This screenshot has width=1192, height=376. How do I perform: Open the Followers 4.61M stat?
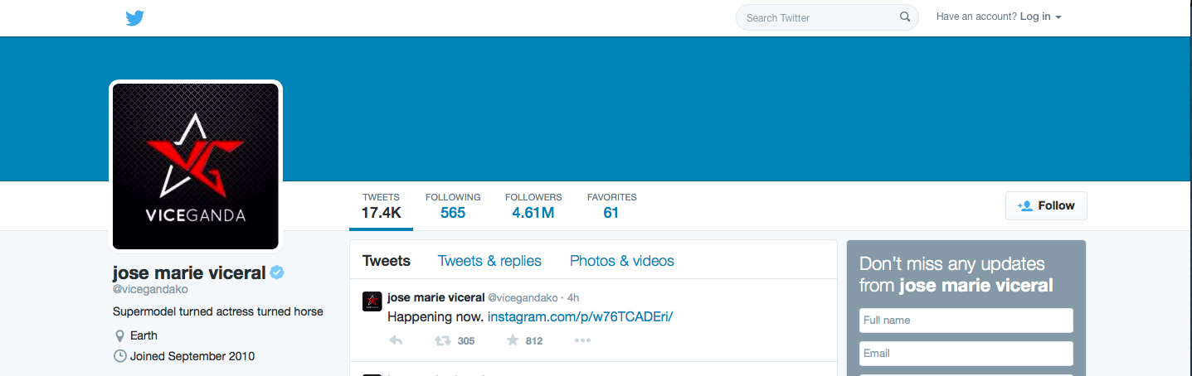533,206
